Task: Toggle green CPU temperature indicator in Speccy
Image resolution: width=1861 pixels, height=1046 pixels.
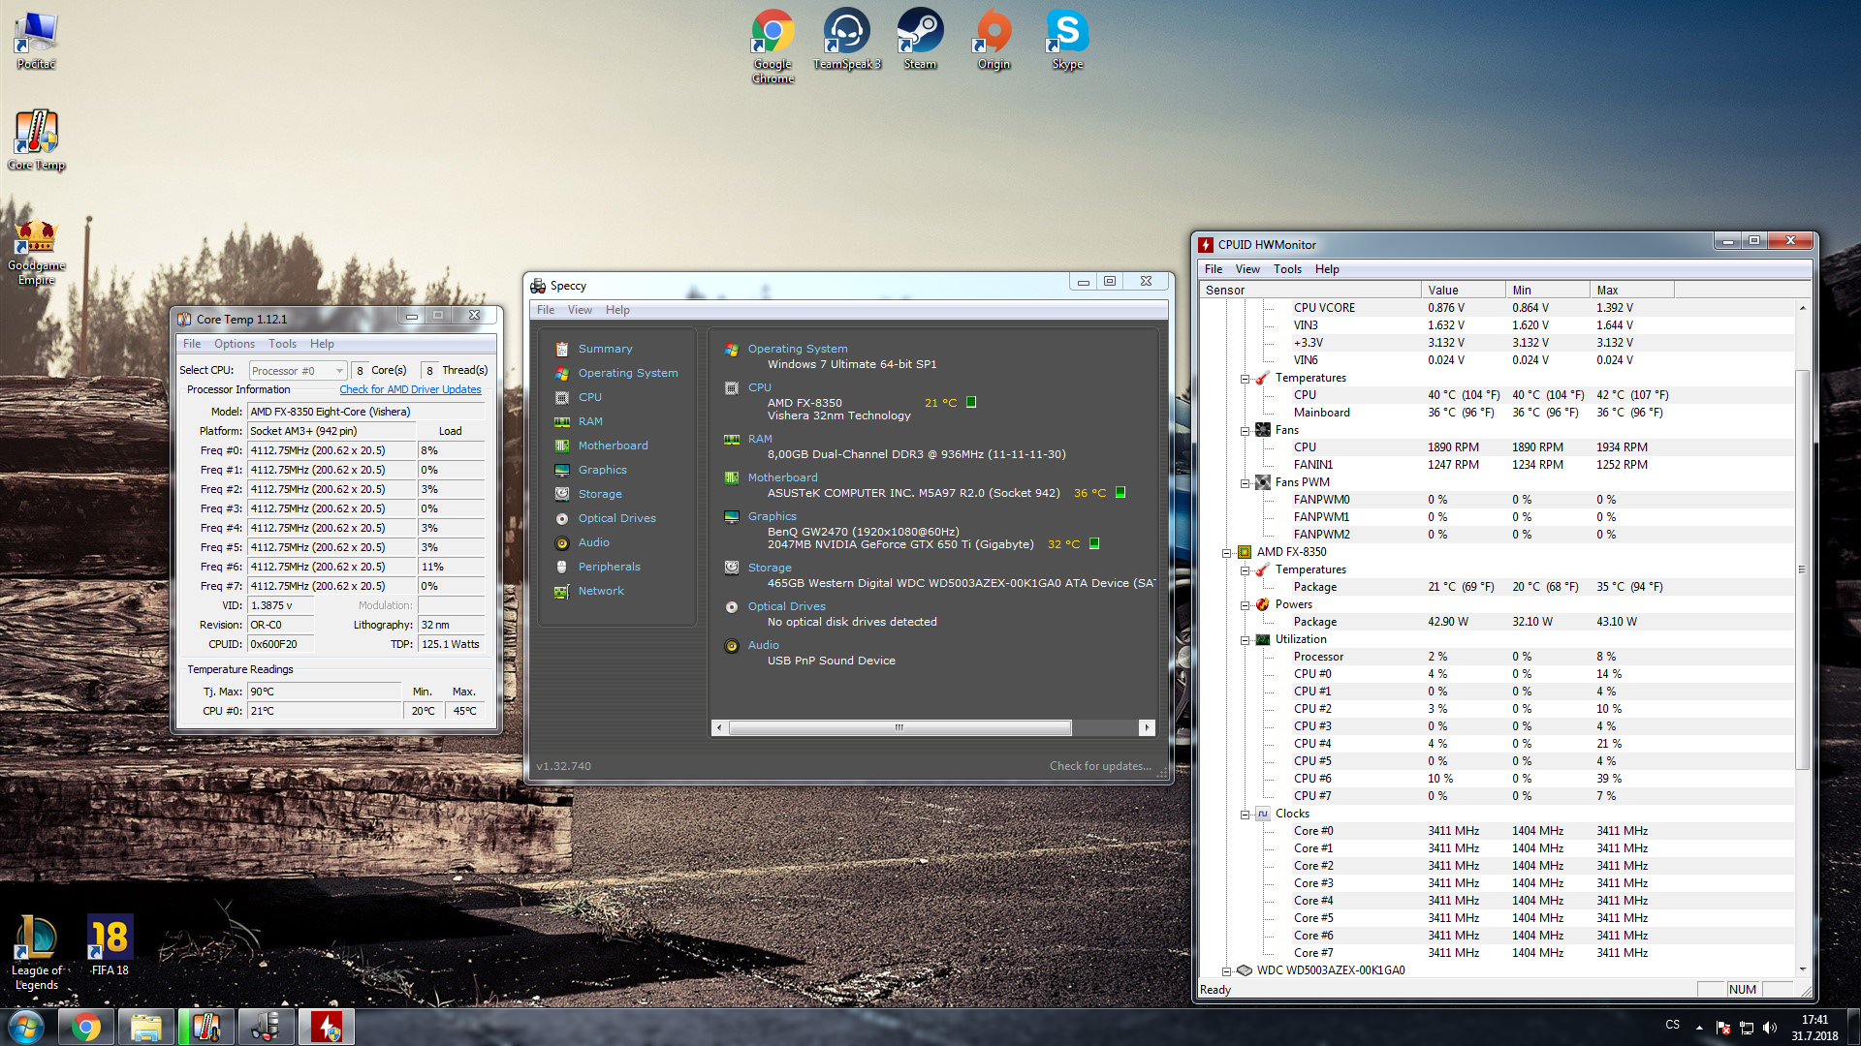Action: pyautogui.click(x=971, y=403)
